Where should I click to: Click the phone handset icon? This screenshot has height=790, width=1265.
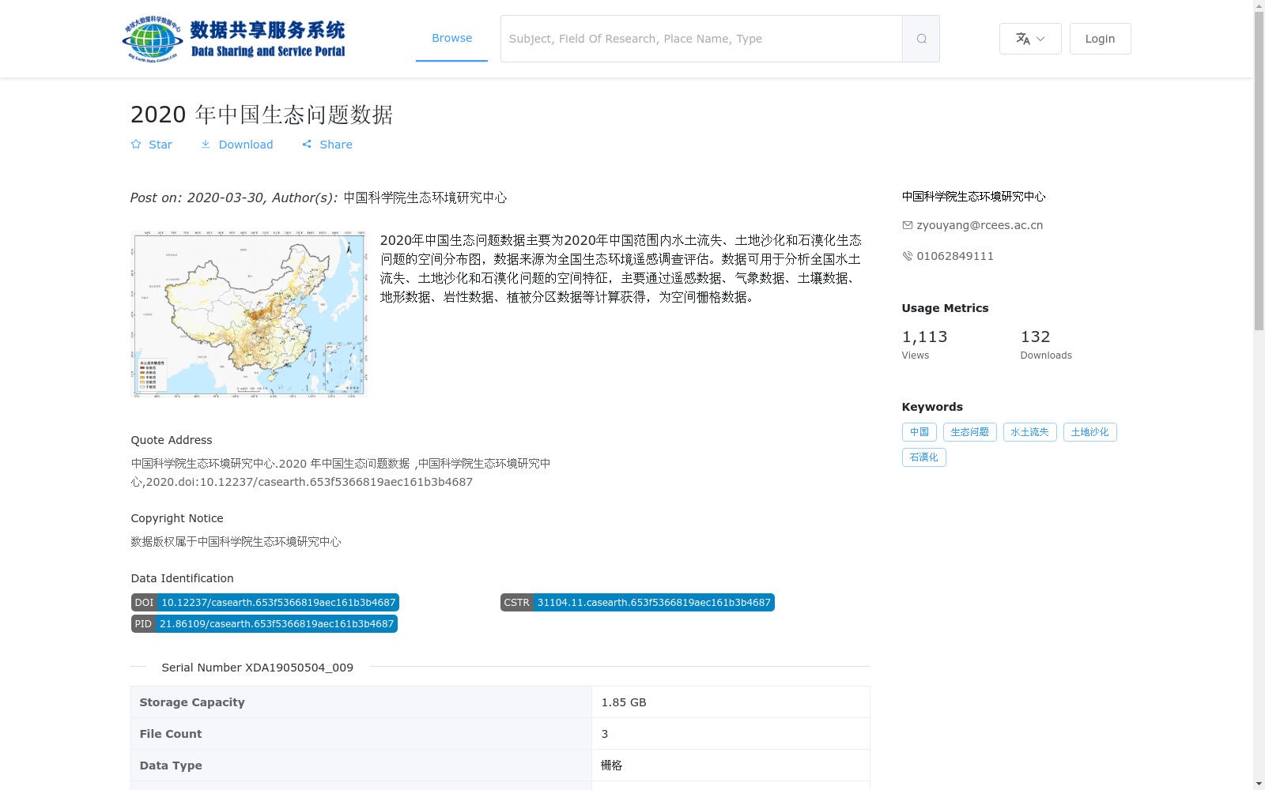click(x=908, y=256)
